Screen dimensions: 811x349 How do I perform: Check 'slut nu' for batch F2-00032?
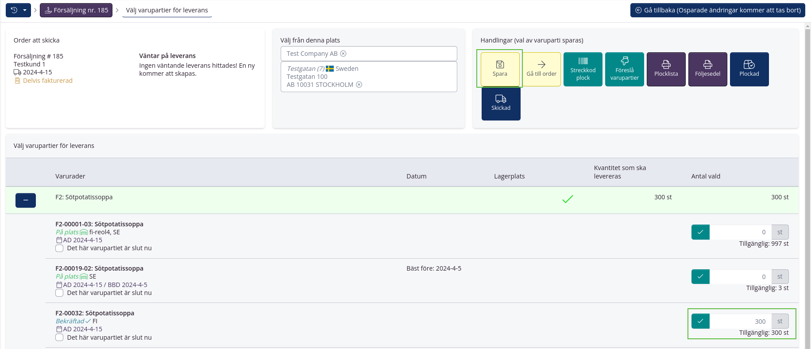point(59,337)
